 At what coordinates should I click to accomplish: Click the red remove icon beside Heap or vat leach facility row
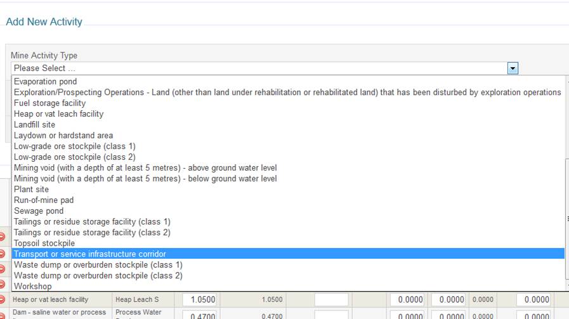pos(2,299)
